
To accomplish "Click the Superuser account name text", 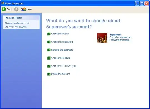I will pyautogui.click(x=116, y=34).
